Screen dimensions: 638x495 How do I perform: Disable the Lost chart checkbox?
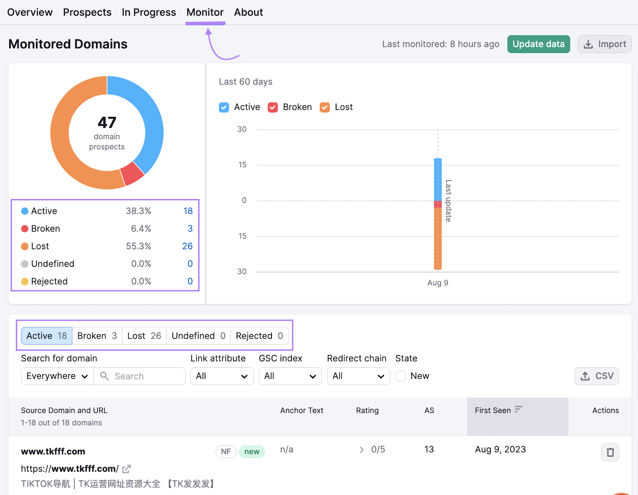click(325, 107)
